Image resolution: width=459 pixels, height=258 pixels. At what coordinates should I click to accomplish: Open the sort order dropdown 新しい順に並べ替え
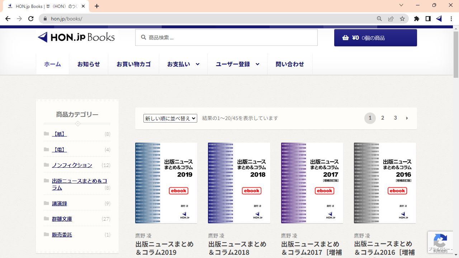pos(170,118)
